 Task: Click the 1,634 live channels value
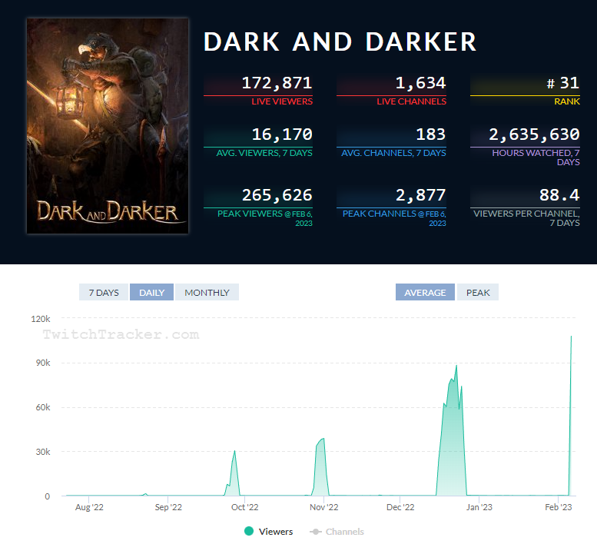[421, 83]
